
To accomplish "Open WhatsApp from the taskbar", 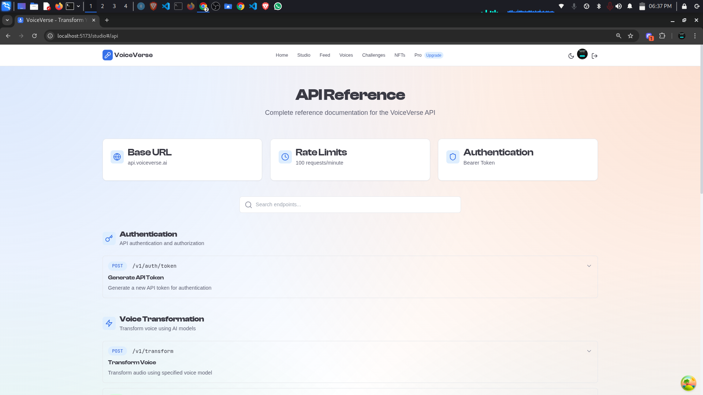I will 278,6.
